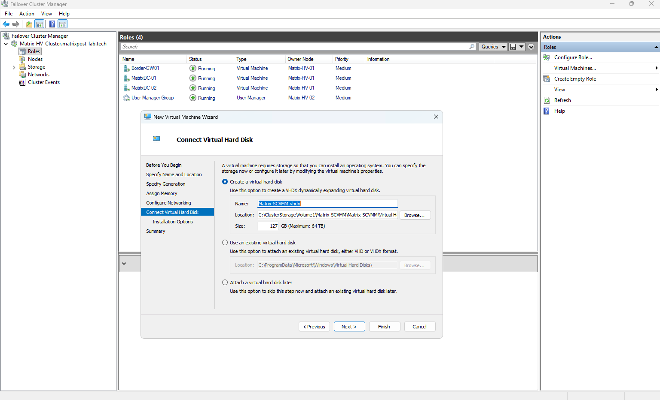Click the Border-GW01 virtual machine icon
660x400 pixels.
[126, 68]
